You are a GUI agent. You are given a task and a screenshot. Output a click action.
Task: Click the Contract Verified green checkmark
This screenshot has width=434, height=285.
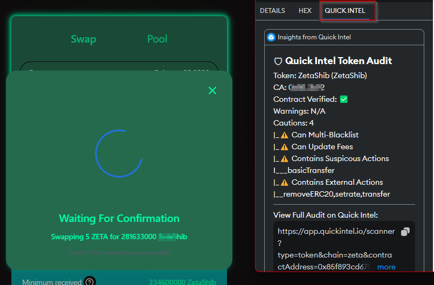click(344, 99)
